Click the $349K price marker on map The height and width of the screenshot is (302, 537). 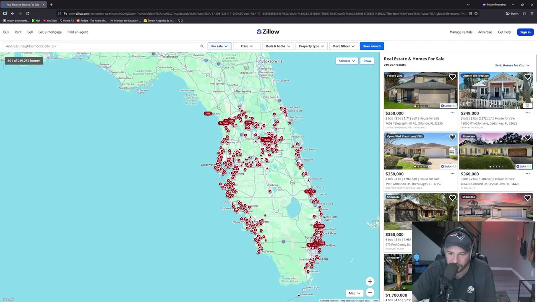[x=208, y=114]
